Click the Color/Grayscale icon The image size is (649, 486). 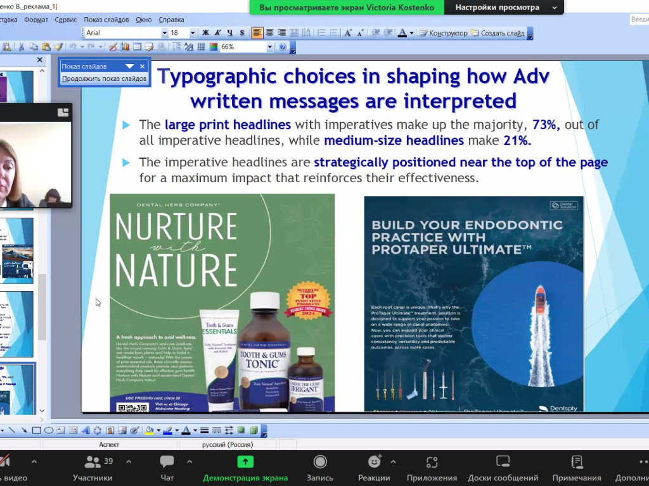point(214,47)
